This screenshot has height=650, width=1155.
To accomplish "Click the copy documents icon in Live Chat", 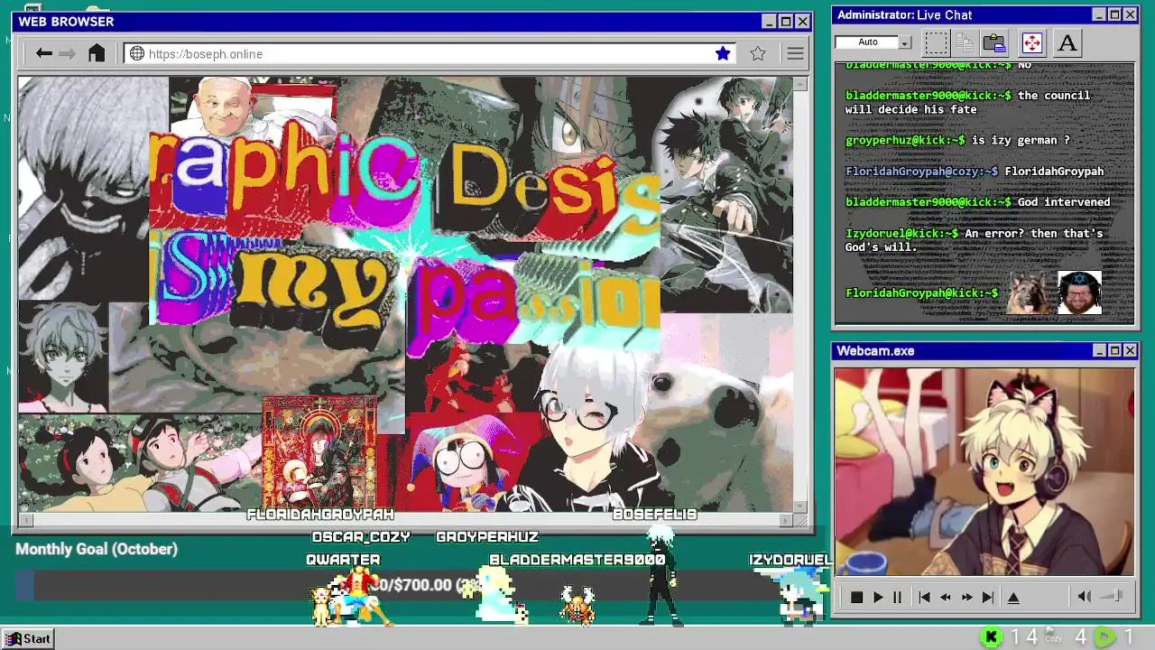I will coord(965,42).
